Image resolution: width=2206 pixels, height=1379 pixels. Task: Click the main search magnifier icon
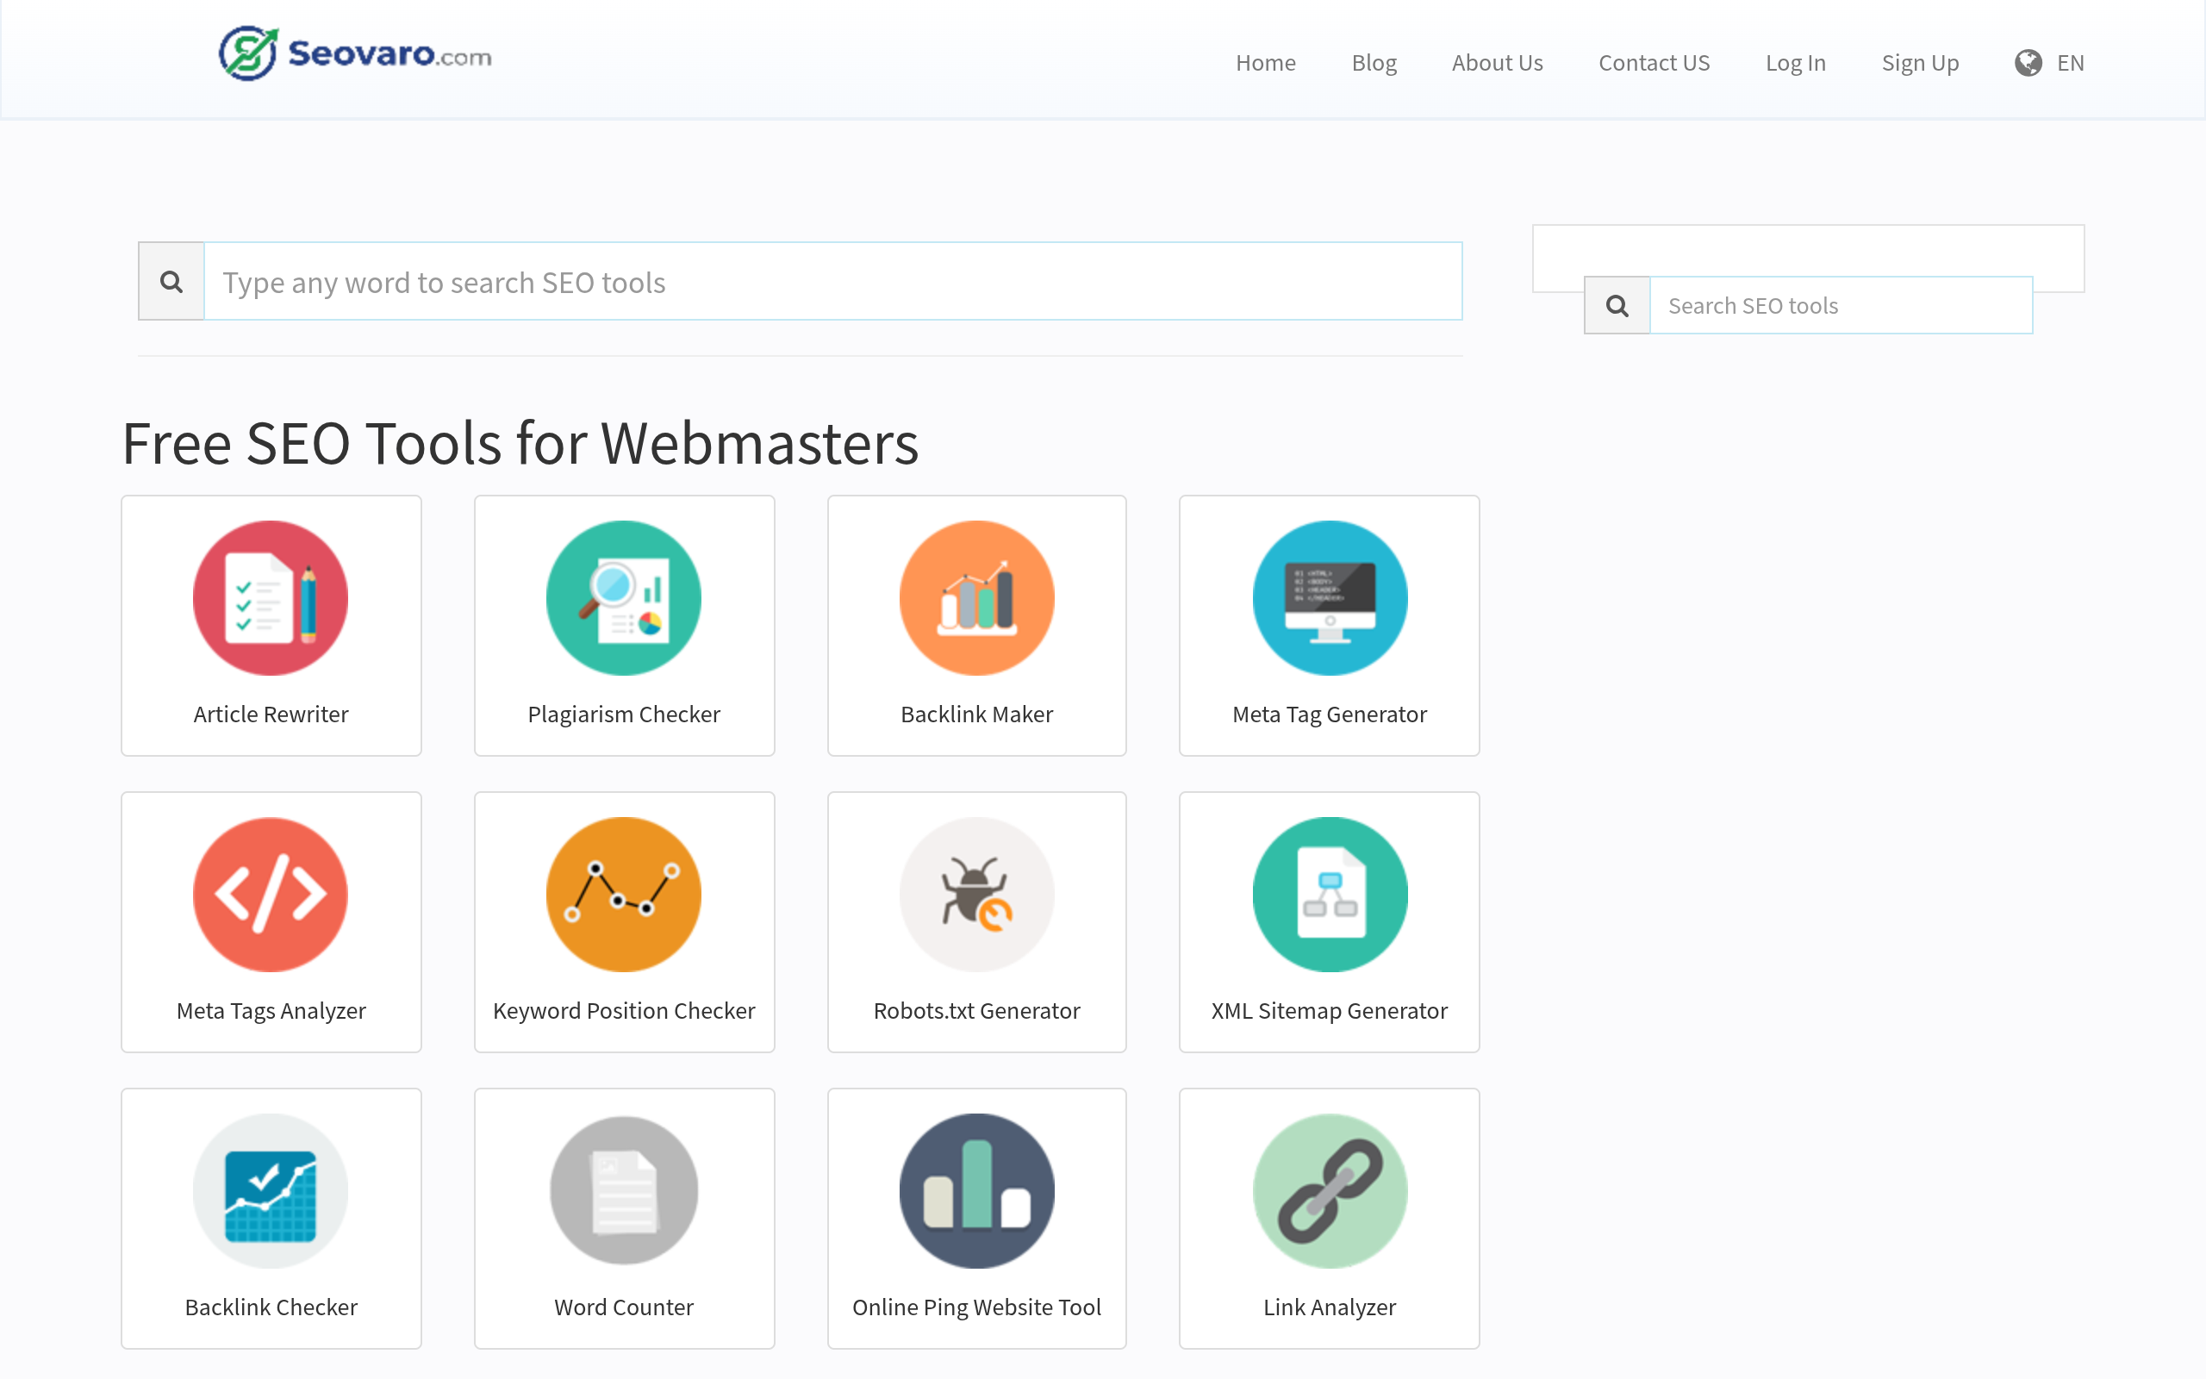[171, 282]
